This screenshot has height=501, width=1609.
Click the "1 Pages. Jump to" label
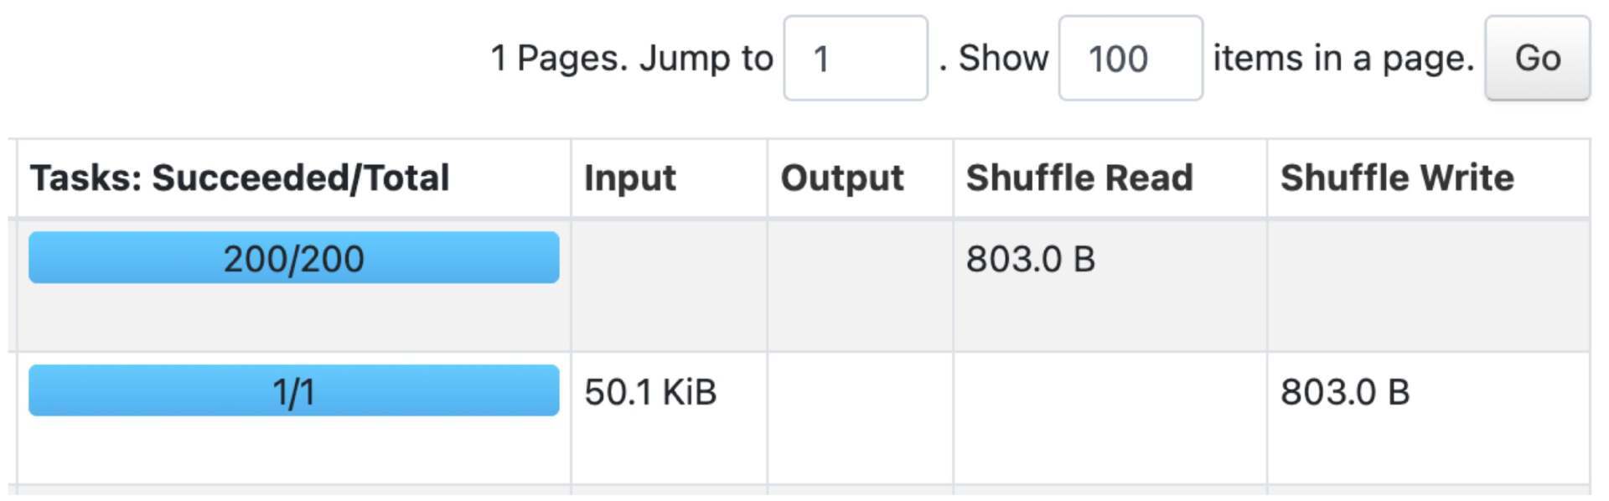[x=631, y=59]
